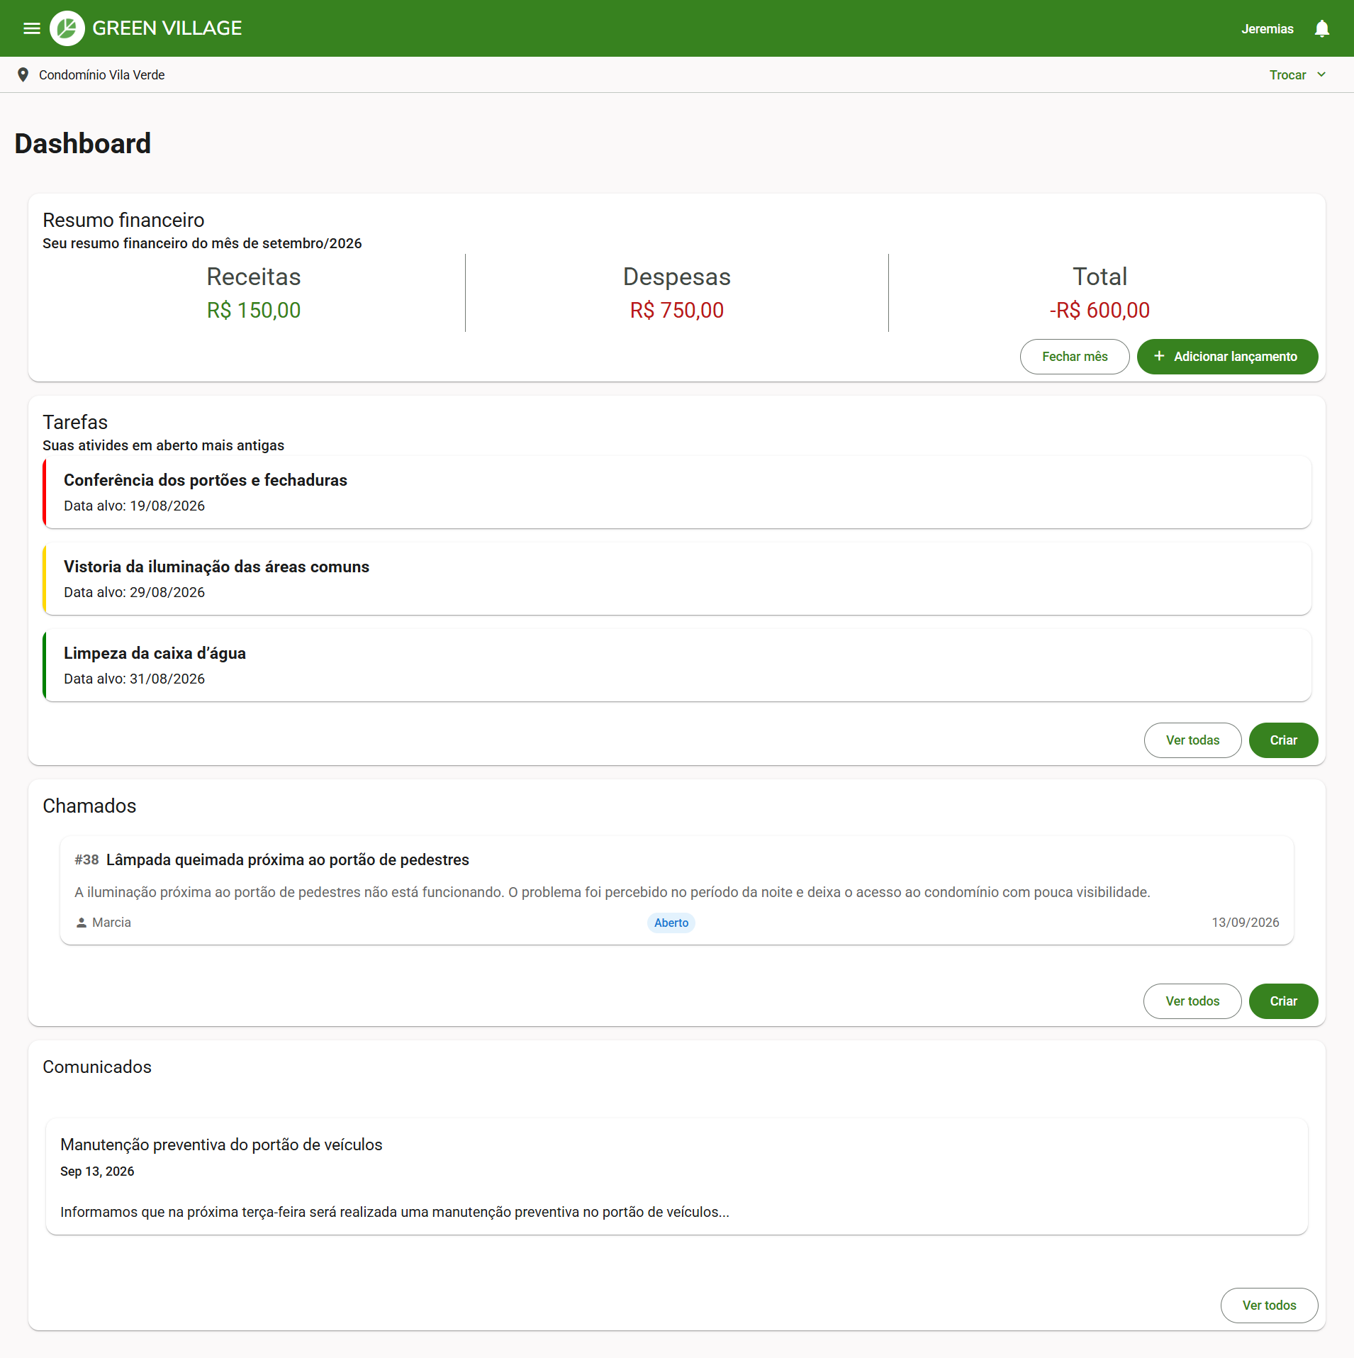Image resolution: width=1354 pixels, height=1358 pixels.
Task: Click the Green Village leaf logo
Action: click(67, 28)
